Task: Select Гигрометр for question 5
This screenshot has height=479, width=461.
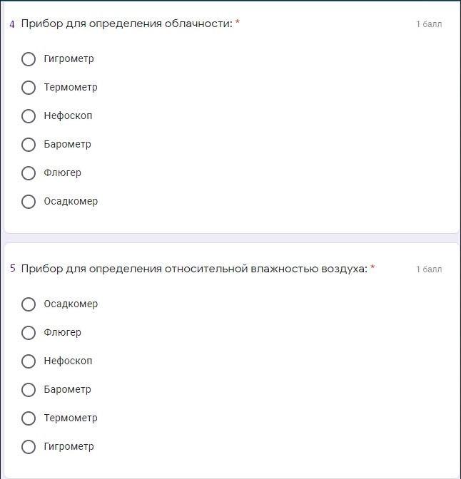Action: (x=29, y=447)
